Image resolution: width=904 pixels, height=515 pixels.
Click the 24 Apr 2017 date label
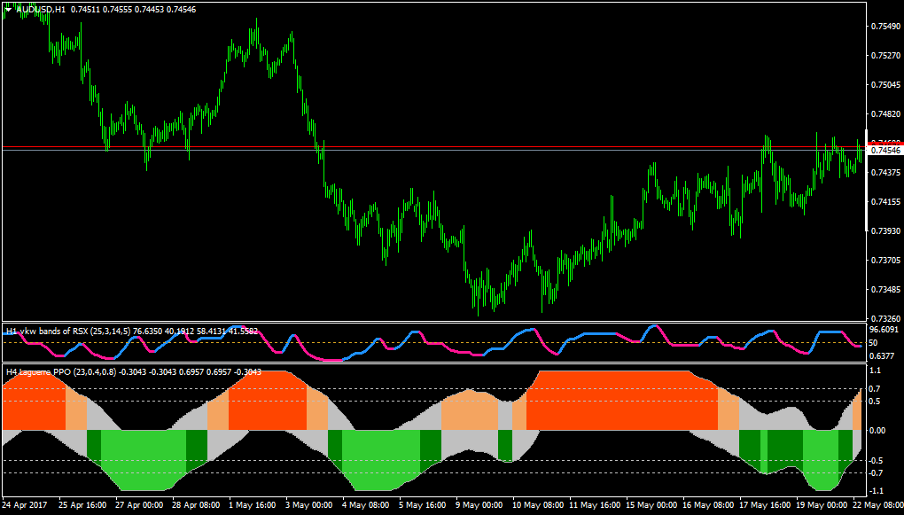[27, 504]
